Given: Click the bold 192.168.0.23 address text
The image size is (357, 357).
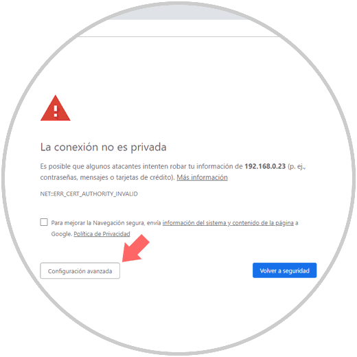Looking at the screenshot, I should 265,166.
